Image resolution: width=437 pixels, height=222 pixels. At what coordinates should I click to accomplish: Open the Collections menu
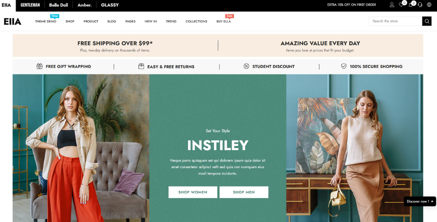[x=196, y=22]
